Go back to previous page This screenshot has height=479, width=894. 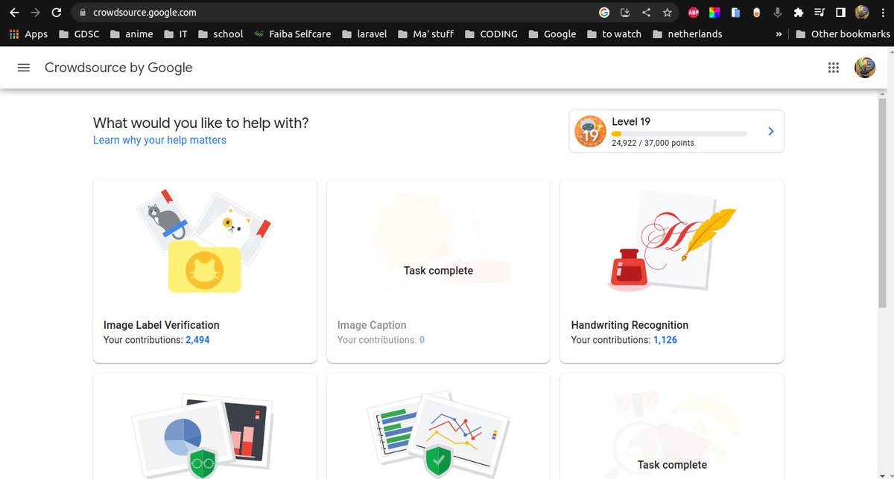coord(14,13)
